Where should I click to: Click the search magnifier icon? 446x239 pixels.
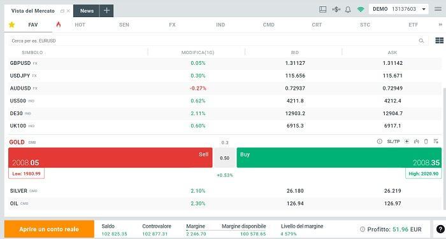pos(421,41)
